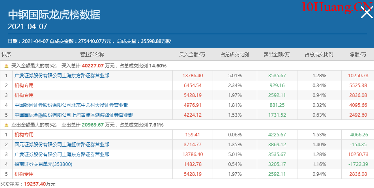This screenshot has width=374, height=188.
Task: Open 中国国际金融上海黄浦区湖滨路证券营业部 link
Action: pyautogui.click(x=74, y=115)
